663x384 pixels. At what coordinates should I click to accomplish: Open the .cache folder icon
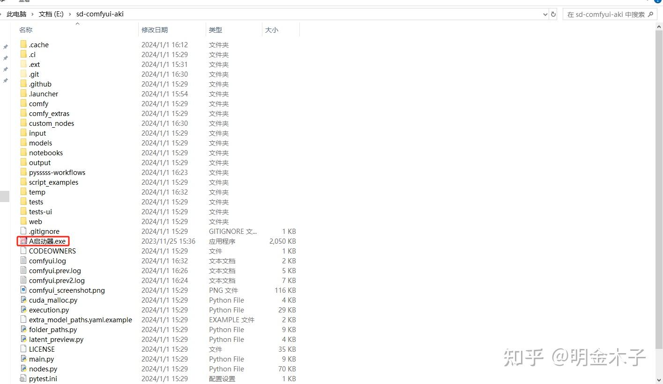(23, 44)
